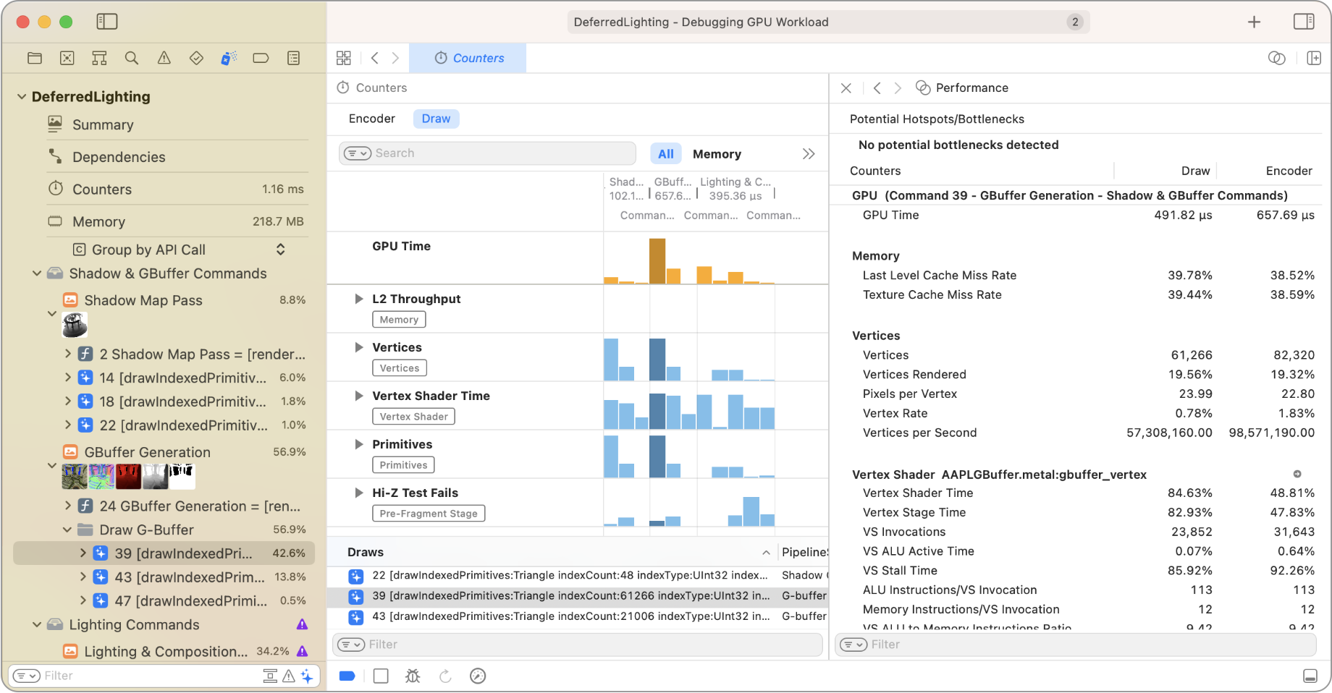
Task: Switch to Encoder counters scope
Action: pyautogui.click(x=371, y=119)
